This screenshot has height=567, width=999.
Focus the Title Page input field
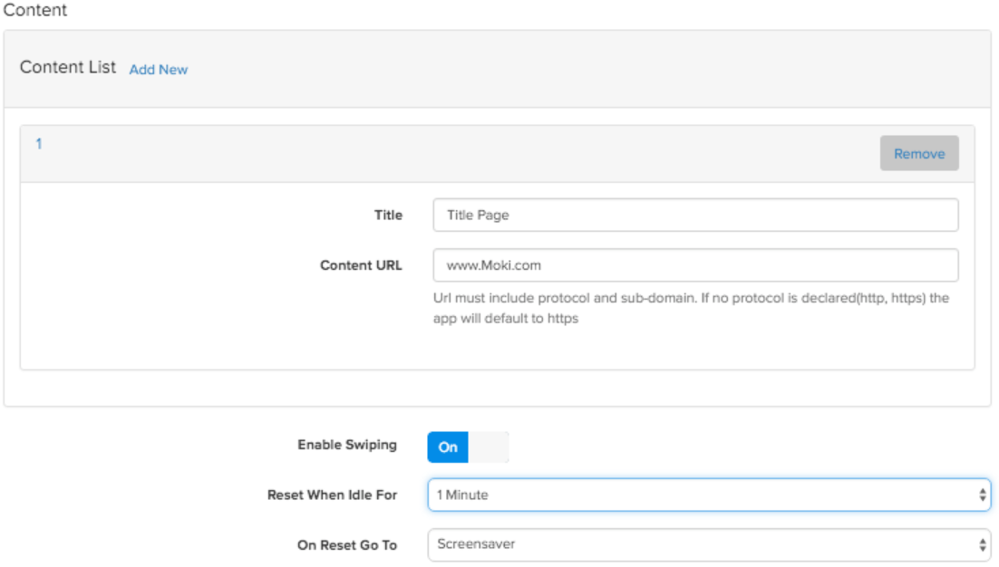(695, 216)
